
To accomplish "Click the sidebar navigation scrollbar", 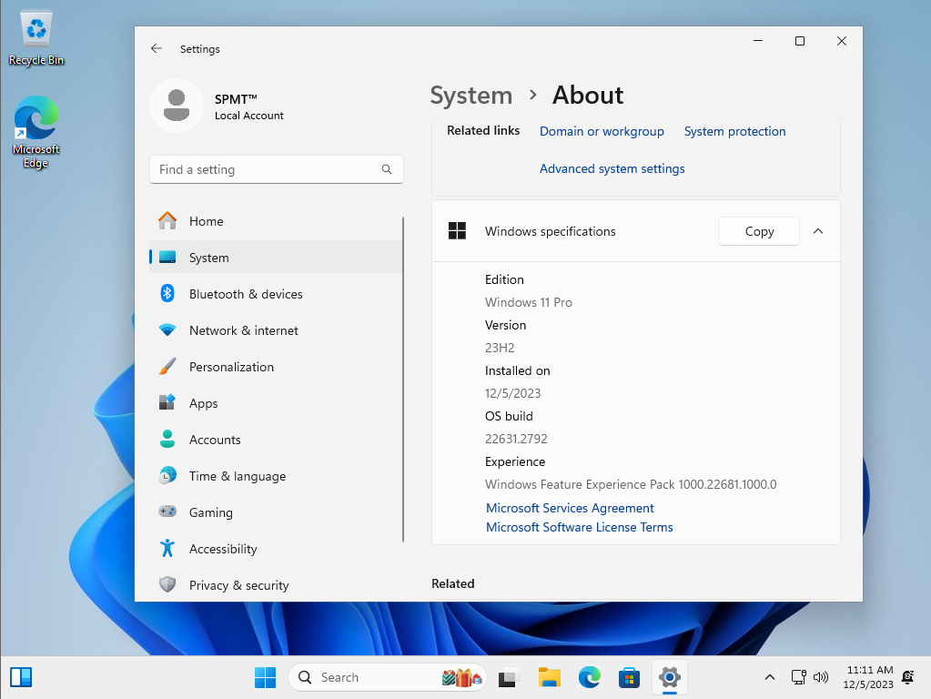I will click(x=403, y=380).
